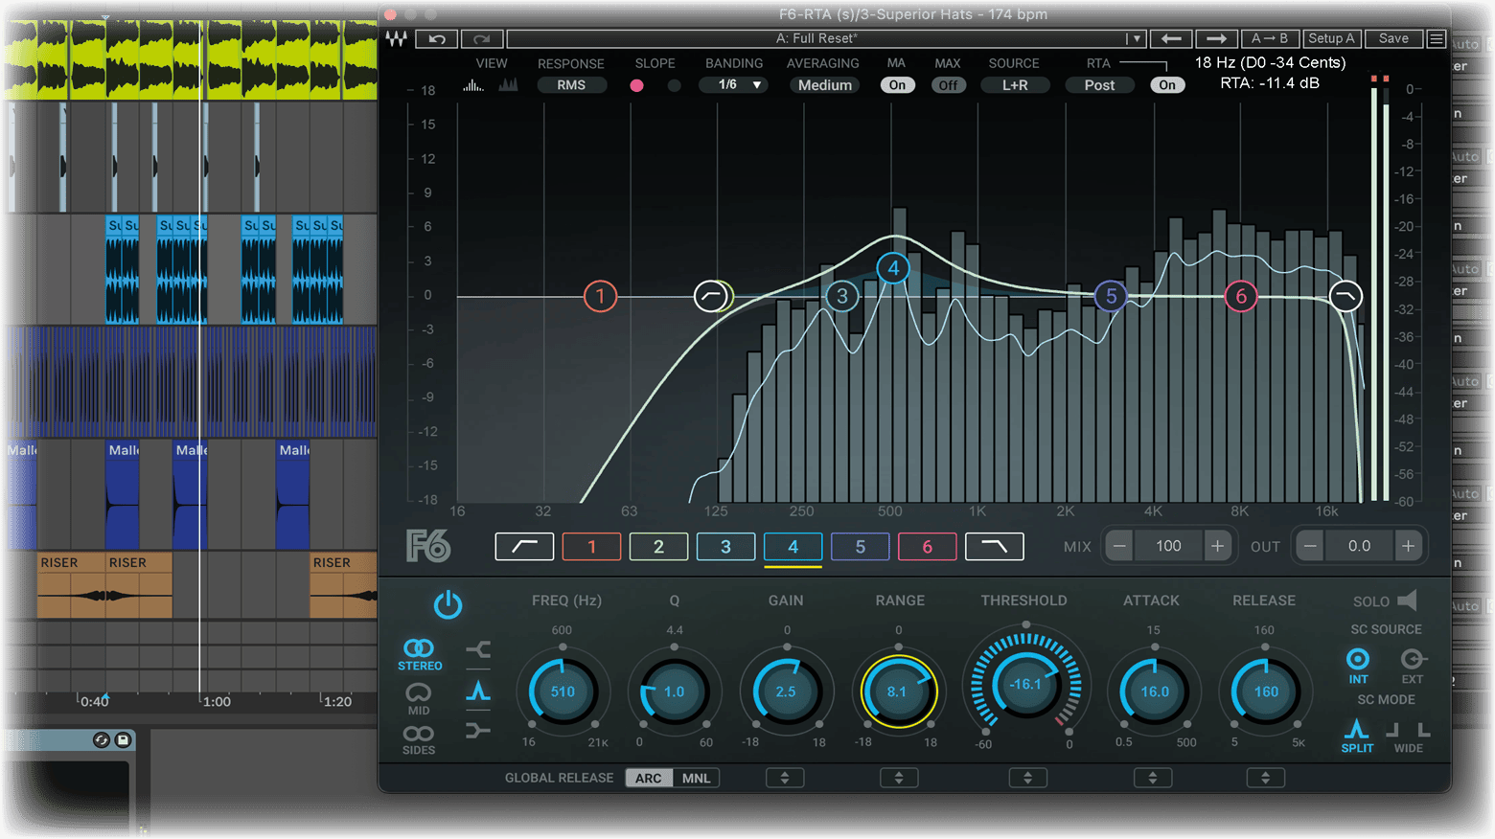
Task: Click the Freq knob showing 510
Action: (563, 692)
